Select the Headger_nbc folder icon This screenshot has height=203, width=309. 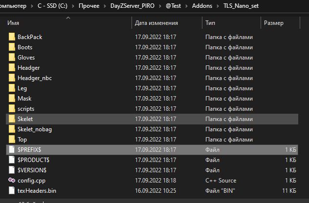(12, 78)
